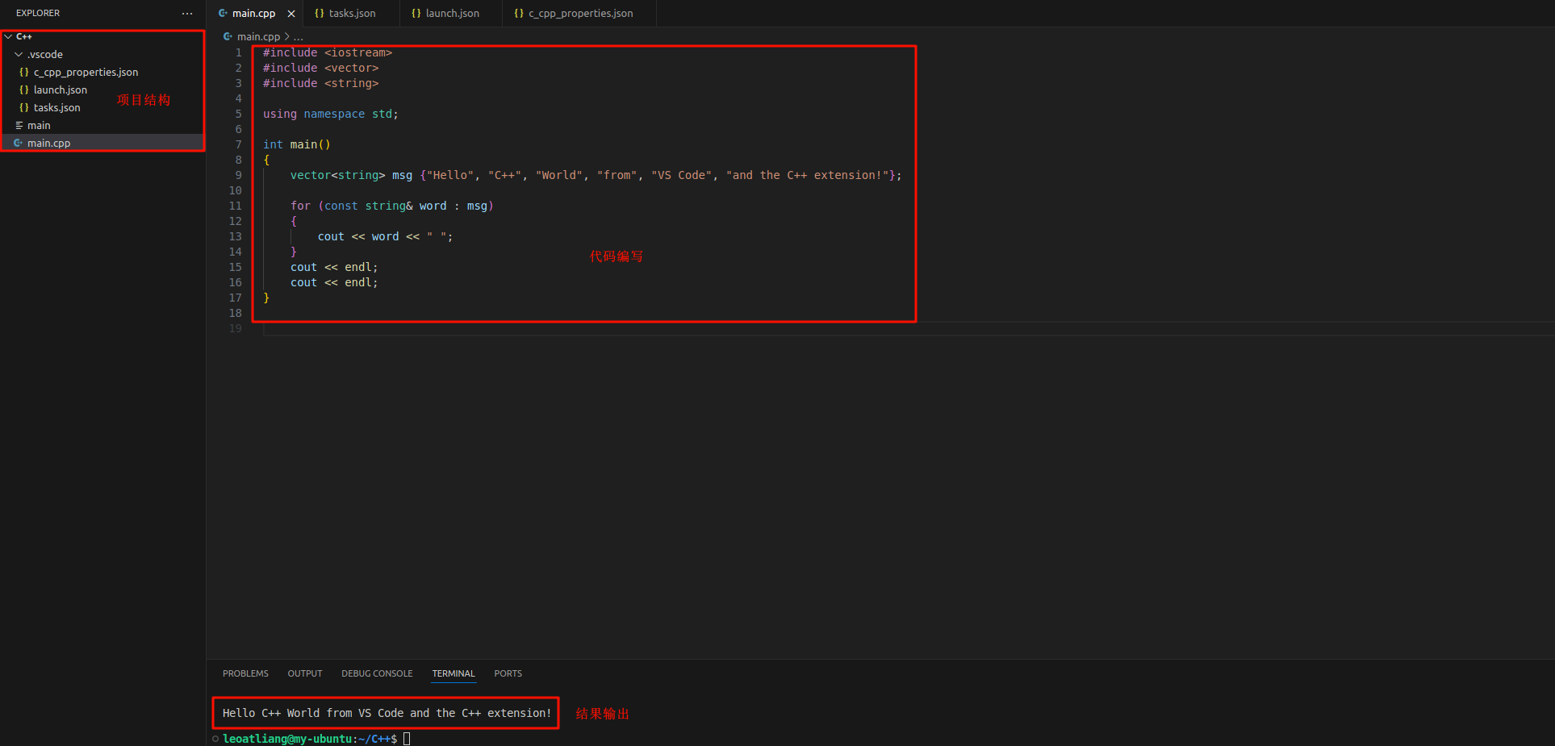Click the 'for (const string& word : msg)' line
1555x746 pixels.
point(392,206)
